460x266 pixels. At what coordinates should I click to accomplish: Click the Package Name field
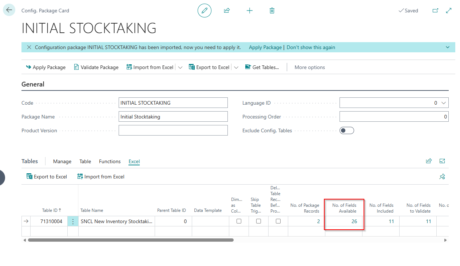point(173,117)
